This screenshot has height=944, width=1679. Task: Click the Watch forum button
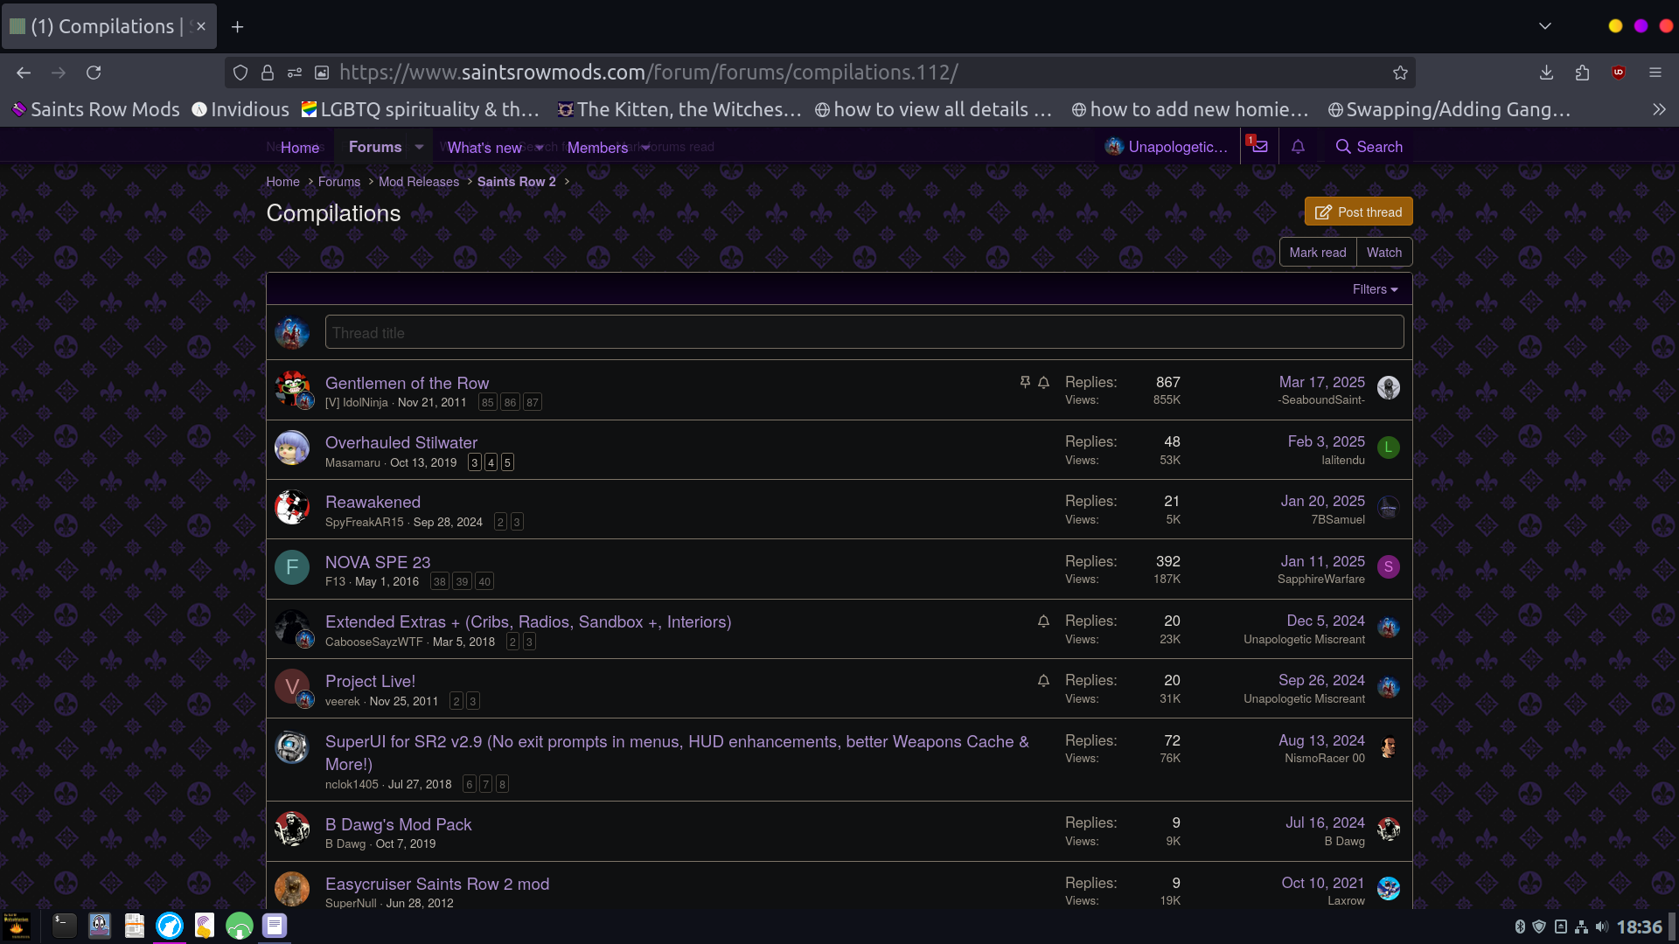(1383, 252)
